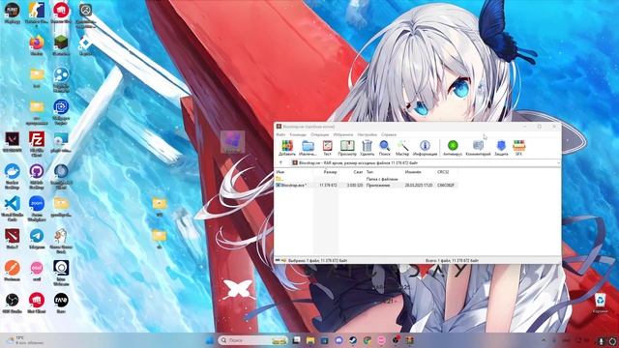This screenshot has width=619, height=348.
Task: Open the Комментарий (Comment) tool
Action: click(478, 148)
